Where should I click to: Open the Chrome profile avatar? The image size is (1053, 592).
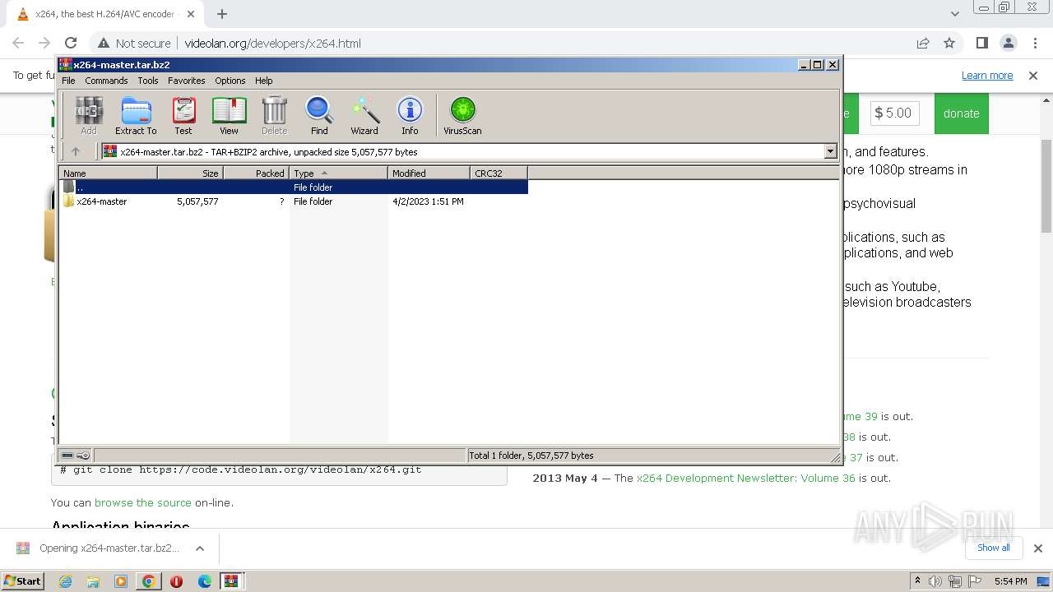1008,43
